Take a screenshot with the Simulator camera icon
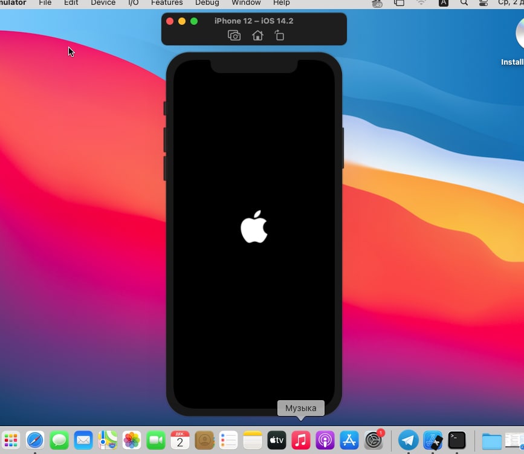 234,35
